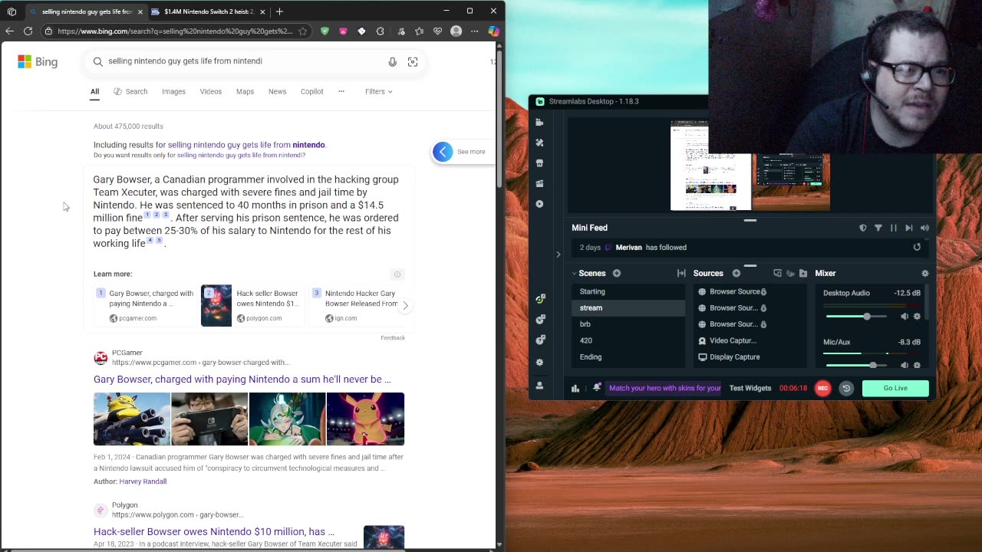Open Streamlabs stats bar-chart icon
This screenshot has height=552, width=982.
tap(575, 388)
